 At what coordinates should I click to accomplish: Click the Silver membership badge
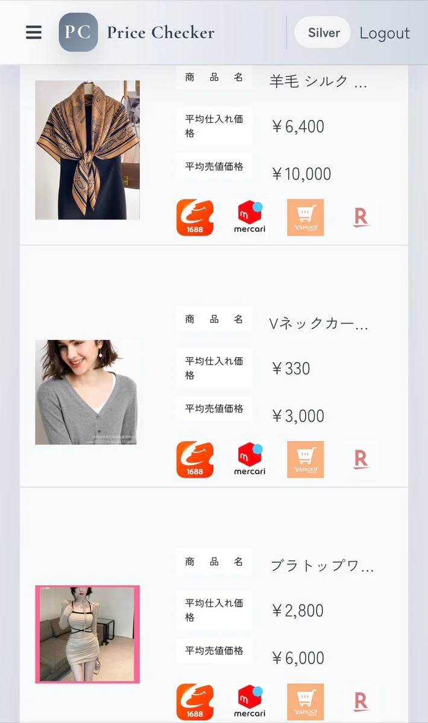pyautogui.click(x=323, y=33)
